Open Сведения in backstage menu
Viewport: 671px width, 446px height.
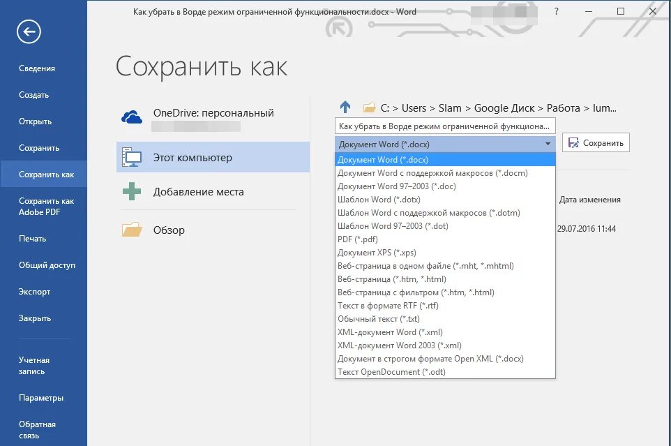[x=37, y=68]
